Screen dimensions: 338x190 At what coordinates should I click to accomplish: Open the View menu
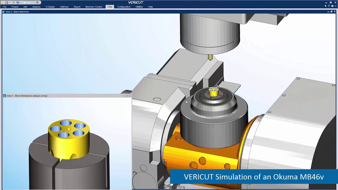110,7
